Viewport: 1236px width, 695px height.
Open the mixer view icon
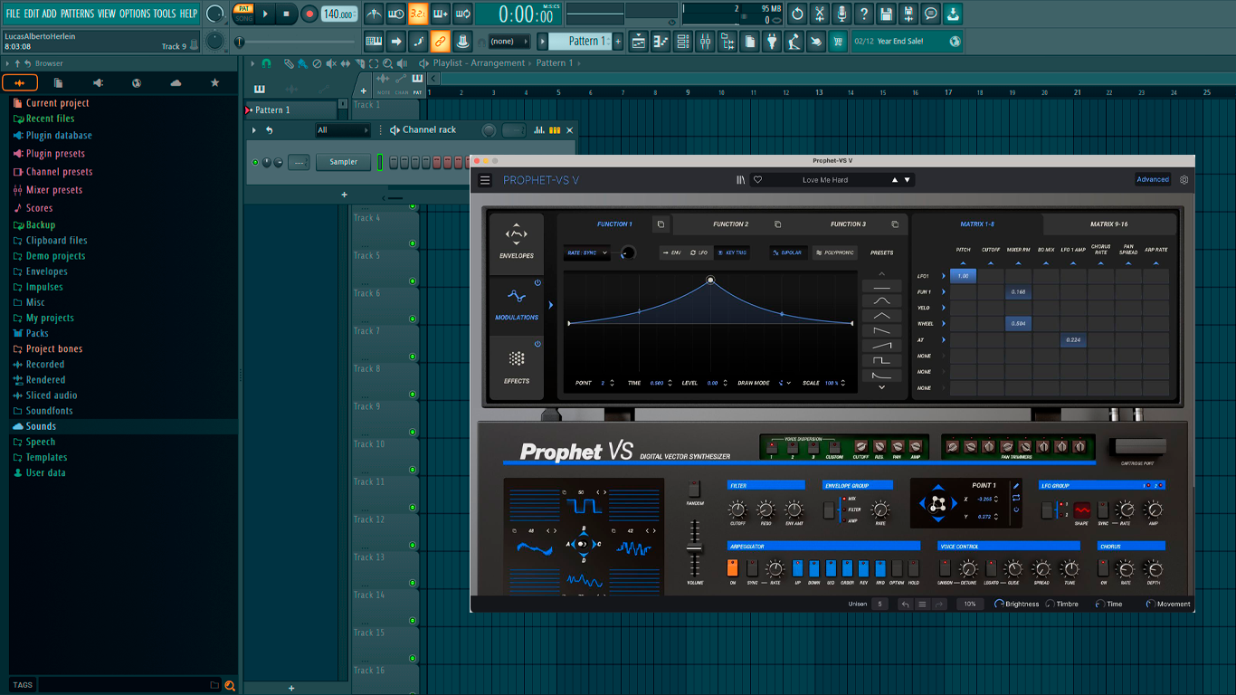click(705, 41)
